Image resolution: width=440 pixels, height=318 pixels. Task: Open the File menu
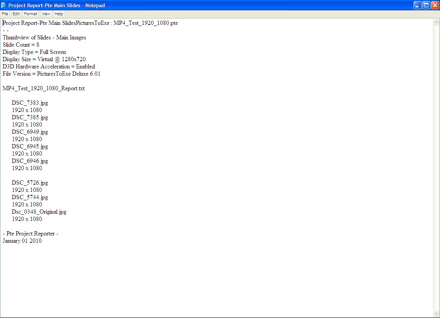(5, 14)
